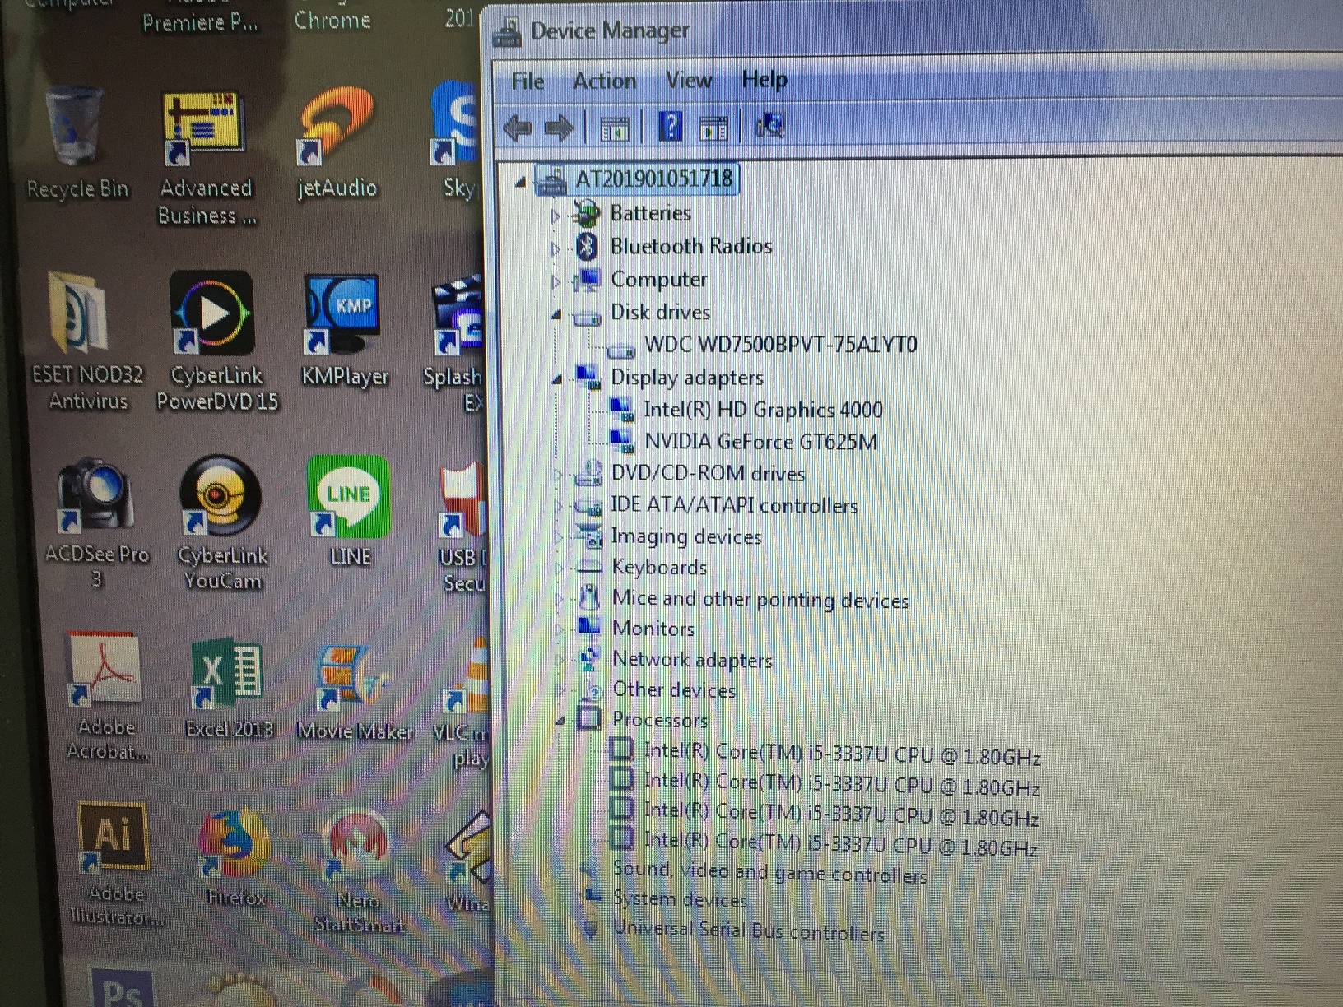Click Scan for hardware changes icon
Viewport: 1343px width, 1007px height.
pyautogui.click(x=770, y=127)
